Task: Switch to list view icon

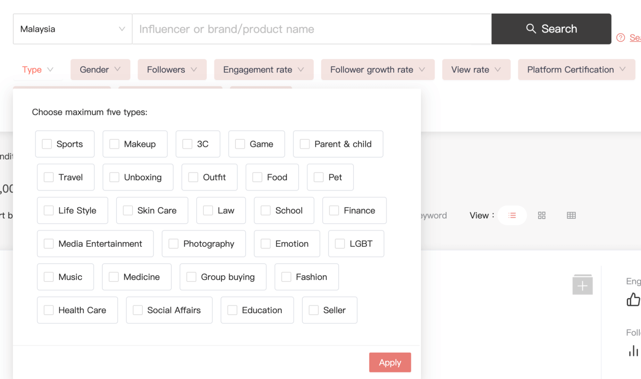Action: [x=512, y=215]
